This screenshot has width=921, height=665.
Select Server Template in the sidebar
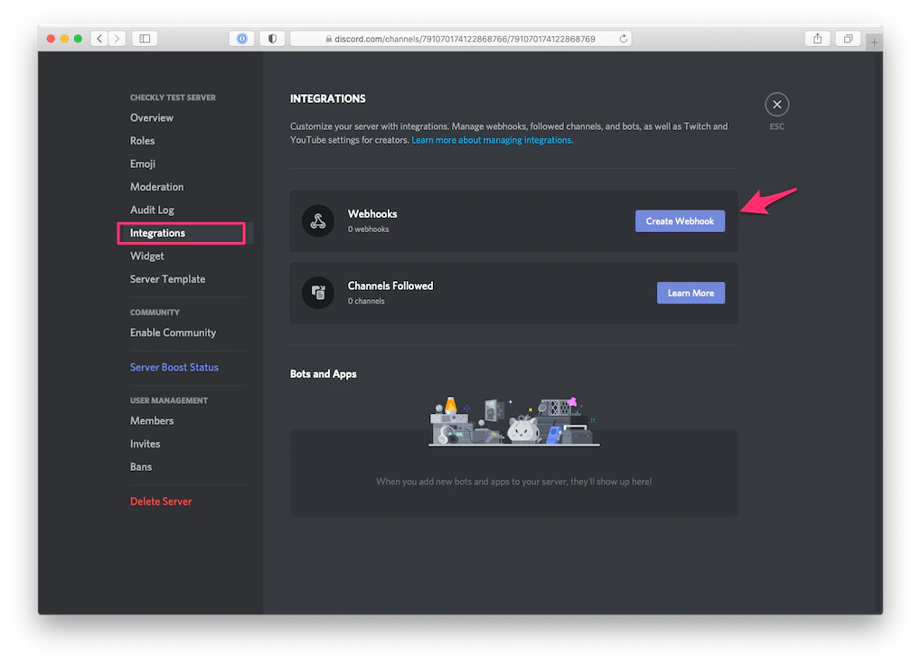tap(166, 278)
